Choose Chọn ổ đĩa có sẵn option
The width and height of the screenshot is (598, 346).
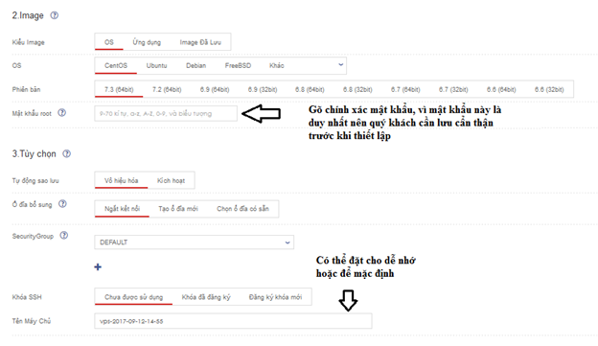tap(243, 209)
